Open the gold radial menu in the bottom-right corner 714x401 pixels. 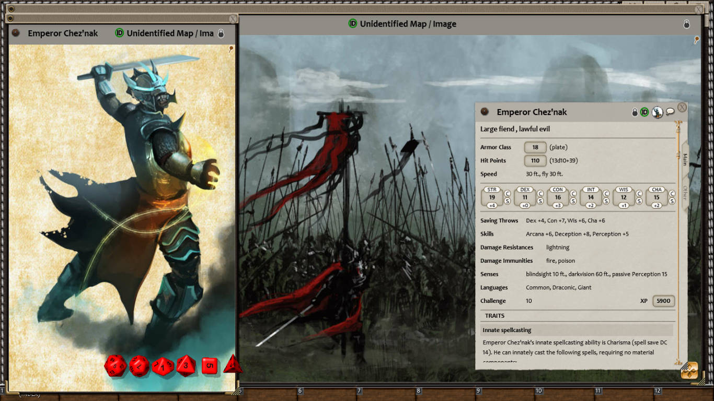click(688, 370)
